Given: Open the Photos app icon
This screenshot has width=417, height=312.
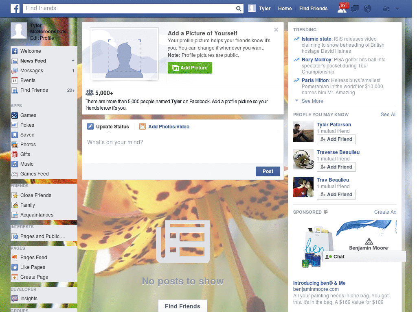Looking at the screenshot, I should (15, 145).
